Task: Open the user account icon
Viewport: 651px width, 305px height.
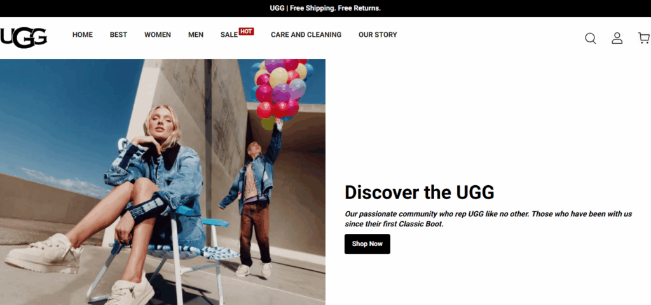Action: tap(617, 39)
